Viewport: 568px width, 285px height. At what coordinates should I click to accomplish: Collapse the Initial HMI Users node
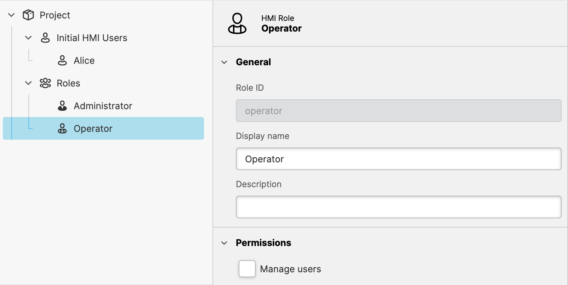coord(28,38)
